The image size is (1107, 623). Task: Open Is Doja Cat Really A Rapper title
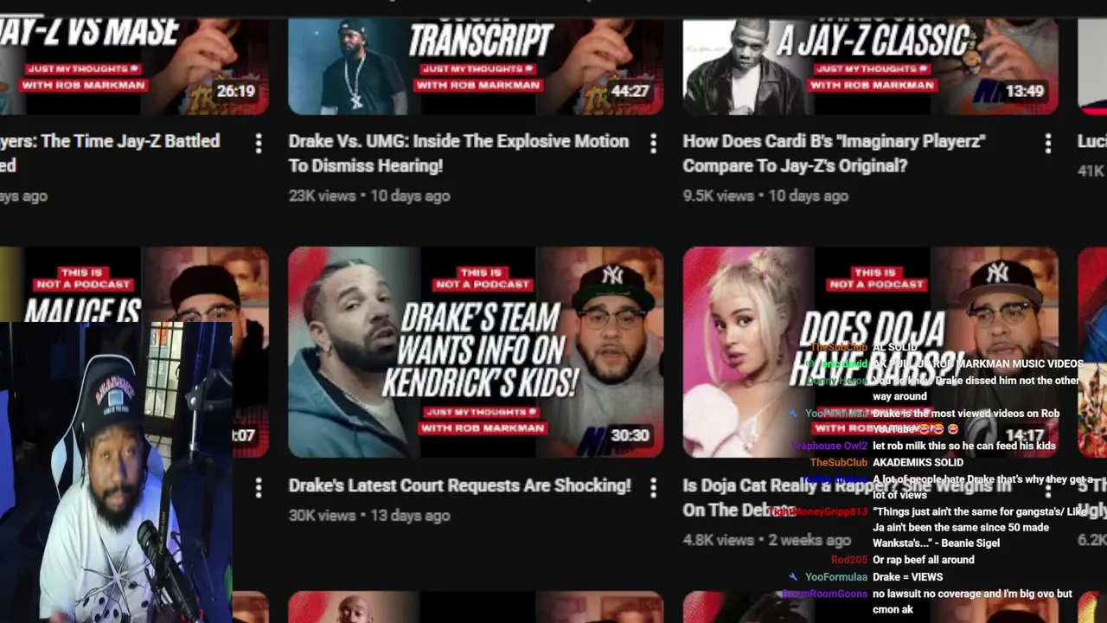pyautogui.click(x=847, y=498)
